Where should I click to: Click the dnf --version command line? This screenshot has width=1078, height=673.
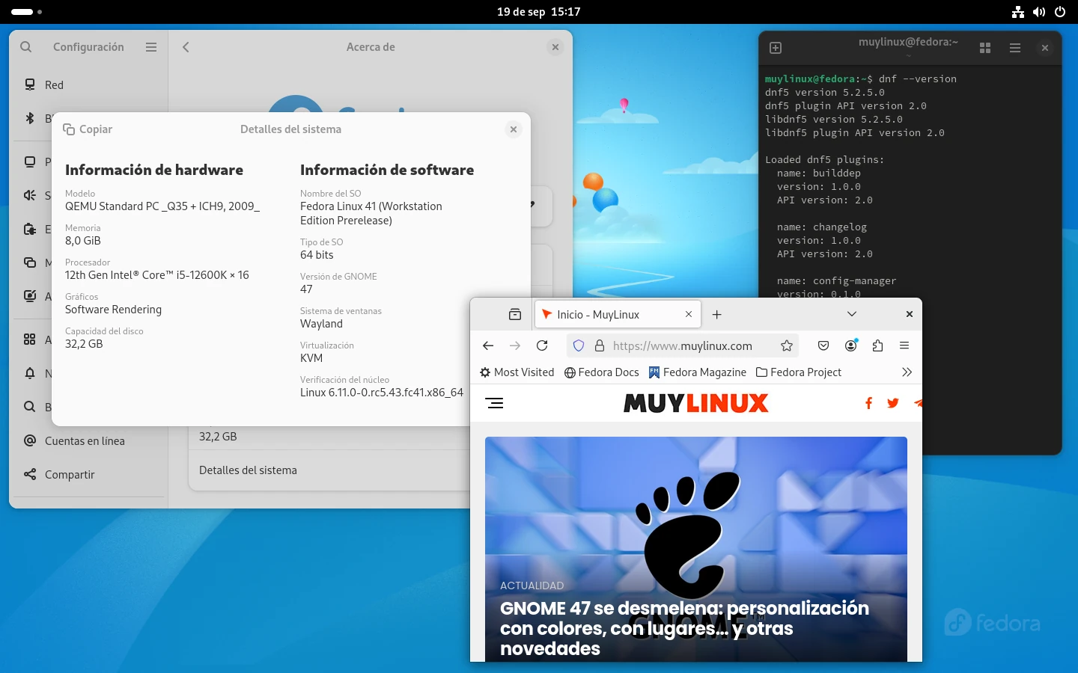tap(861, 79)
